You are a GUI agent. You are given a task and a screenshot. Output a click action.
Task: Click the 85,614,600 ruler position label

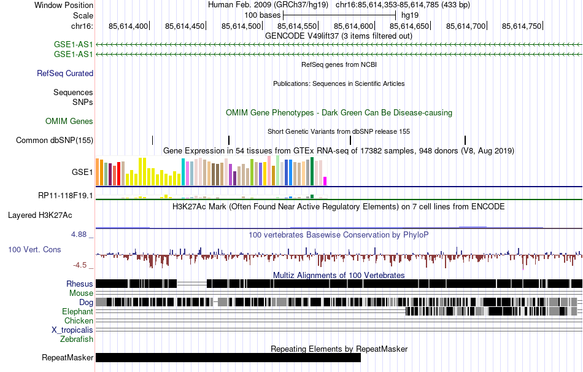(353, 26)
